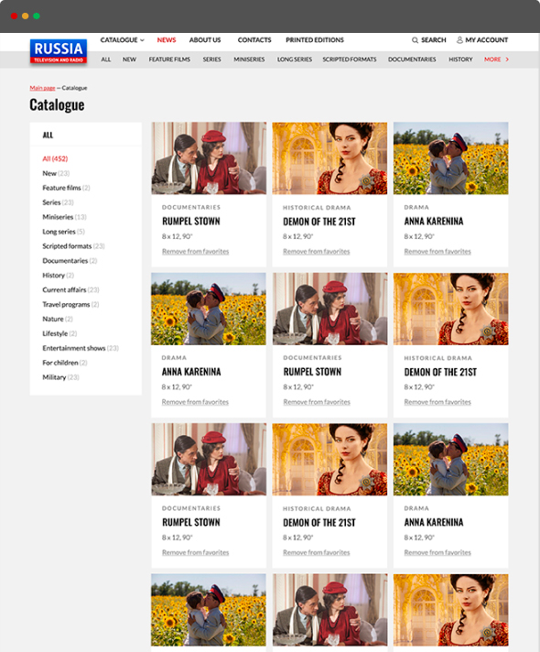Open the Anna Karenina sunflower thumbnail in the top row
Image resolution: width=540 pixels, height=652 pixels.
click(x=450, y=158)
